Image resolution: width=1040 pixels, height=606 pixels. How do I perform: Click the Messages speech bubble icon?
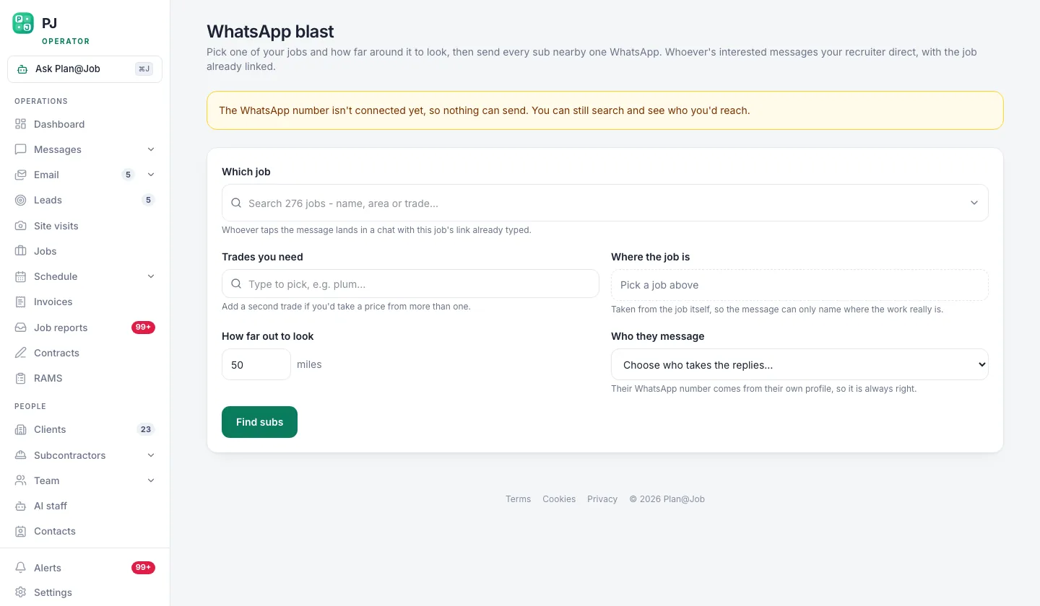pos(20,149)
